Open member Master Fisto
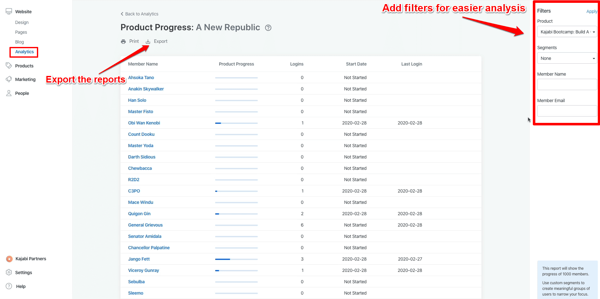The height and width of the screenshot is (299, 600). (140, 112)
